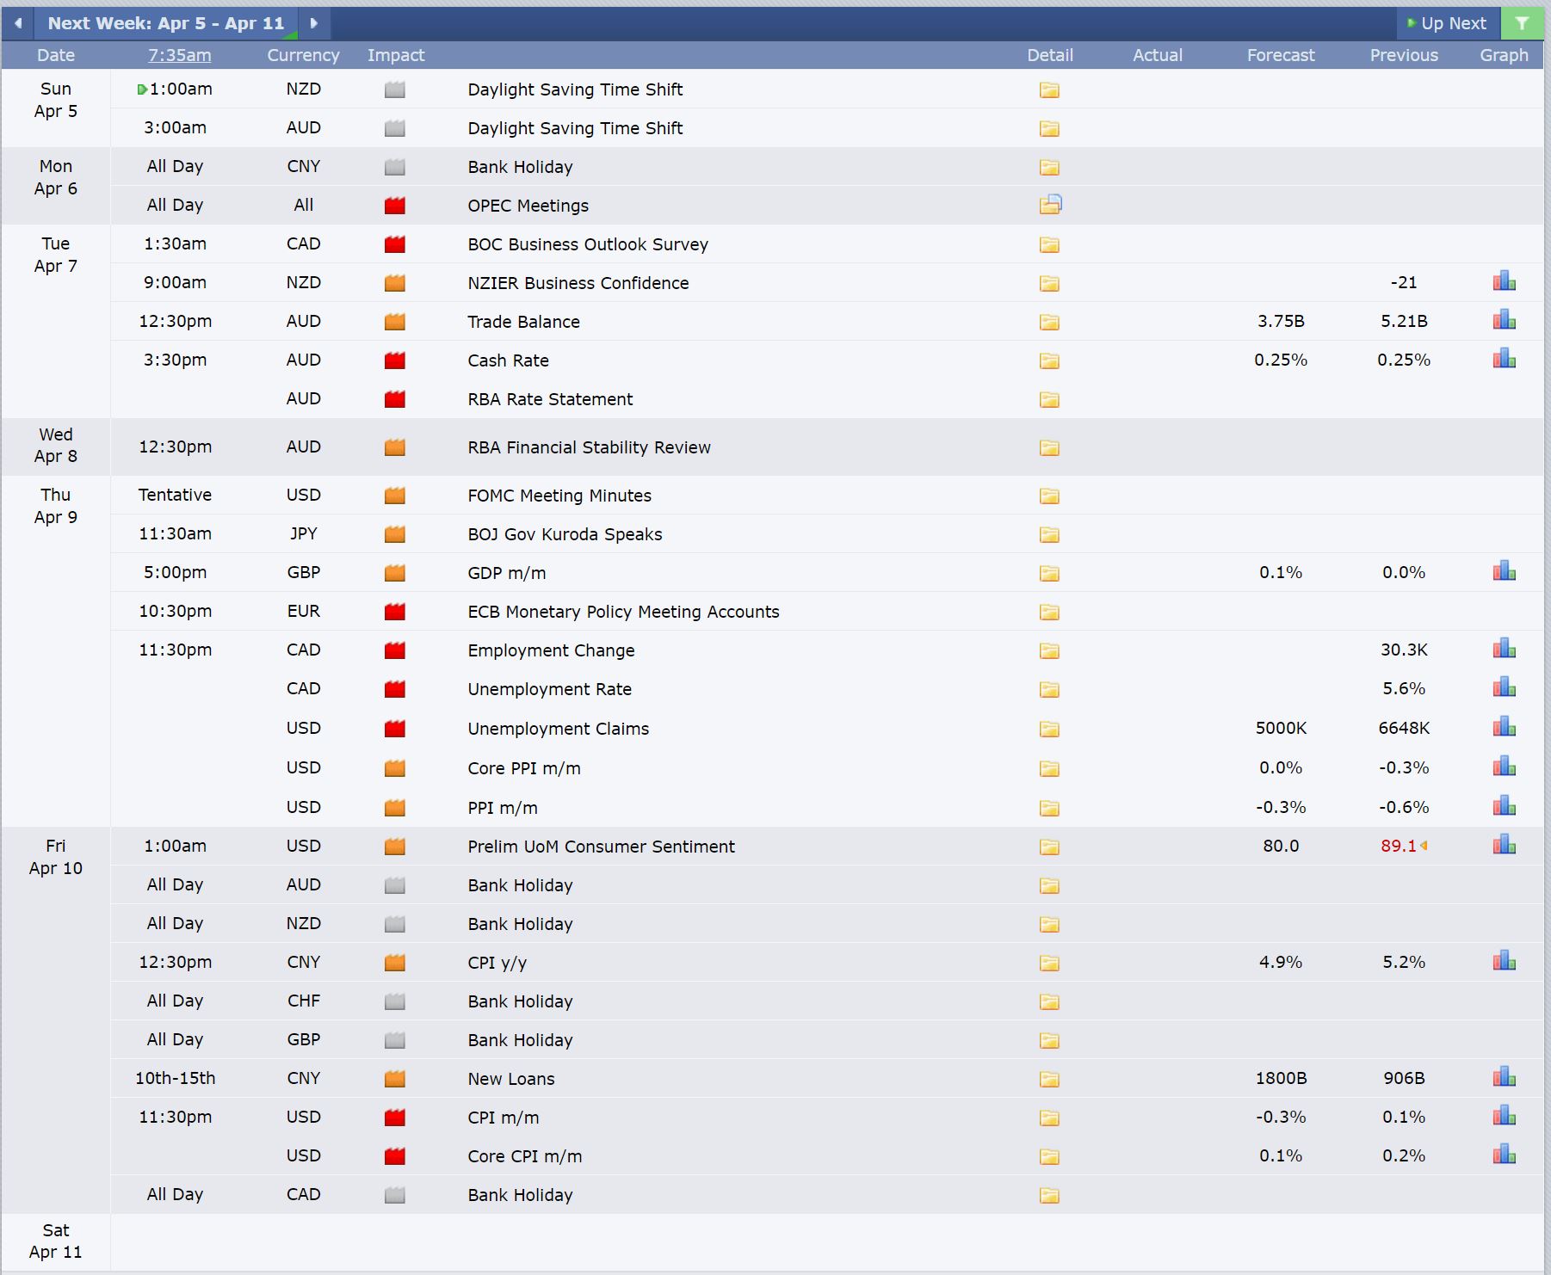The image size is (1551, 1275).
Task: Open detail folder for OPEC Meetings
Action: [1050, 205]
